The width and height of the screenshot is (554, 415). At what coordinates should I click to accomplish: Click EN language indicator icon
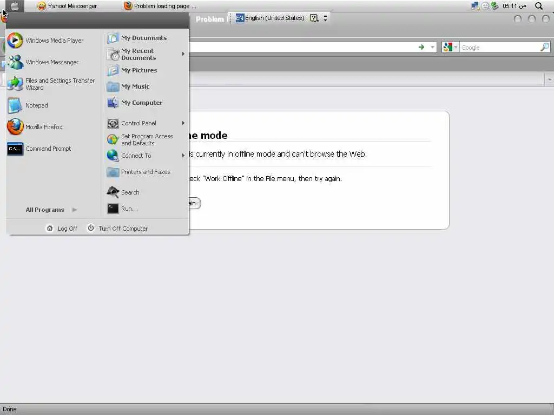tap(240, 18)
